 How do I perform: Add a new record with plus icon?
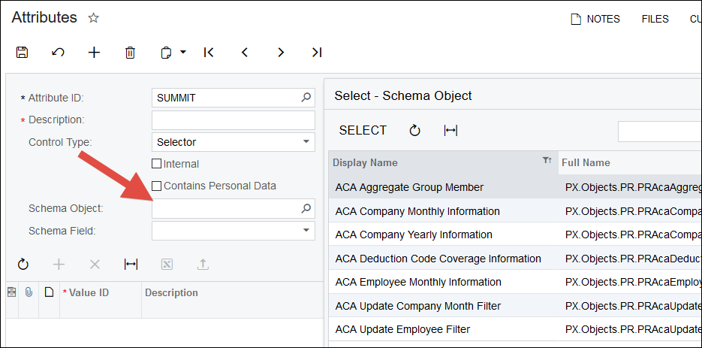(94, 53)
